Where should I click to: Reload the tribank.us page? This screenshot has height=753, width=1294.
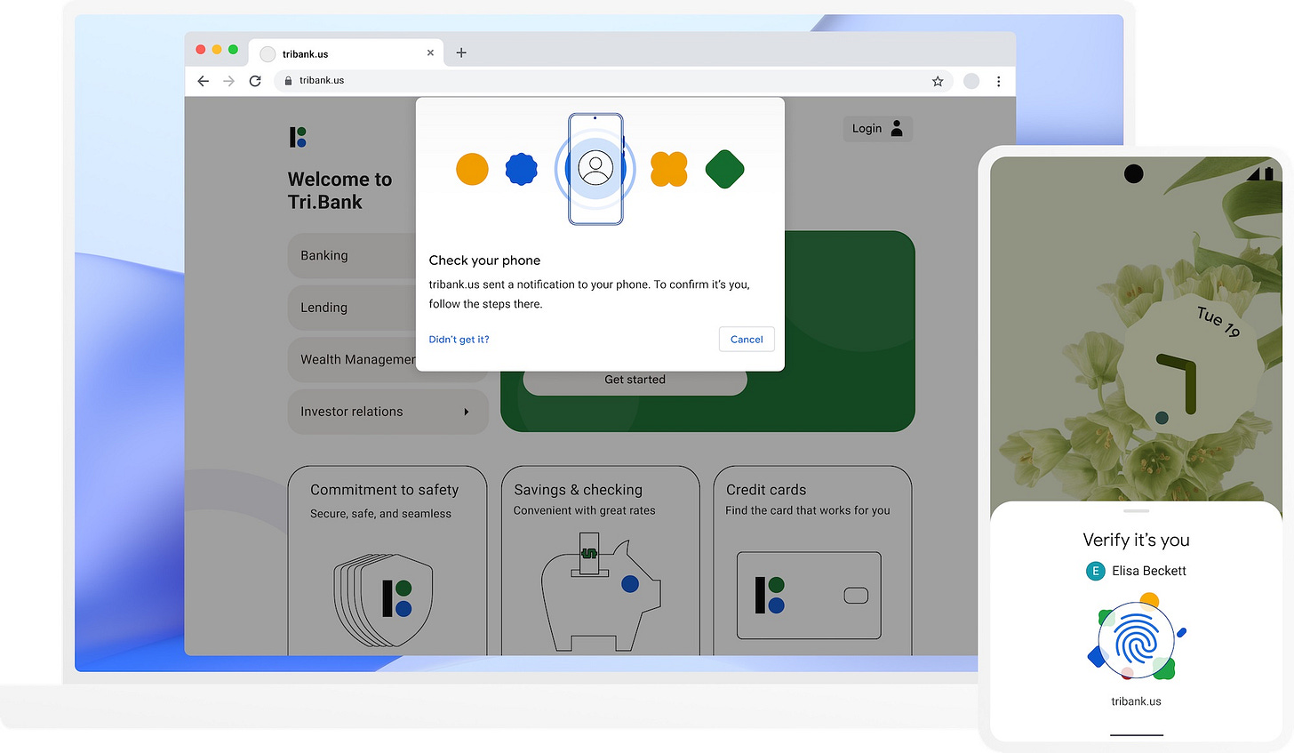(x=255, y=81)
